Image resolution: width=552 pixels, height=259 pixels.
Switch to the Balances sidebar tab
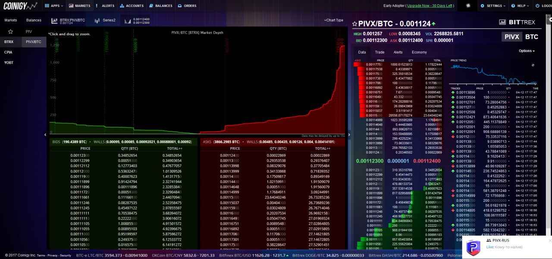click(34, 20)
